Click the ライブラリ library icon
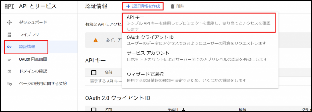 pyautogui.click(x=9, y=35)
